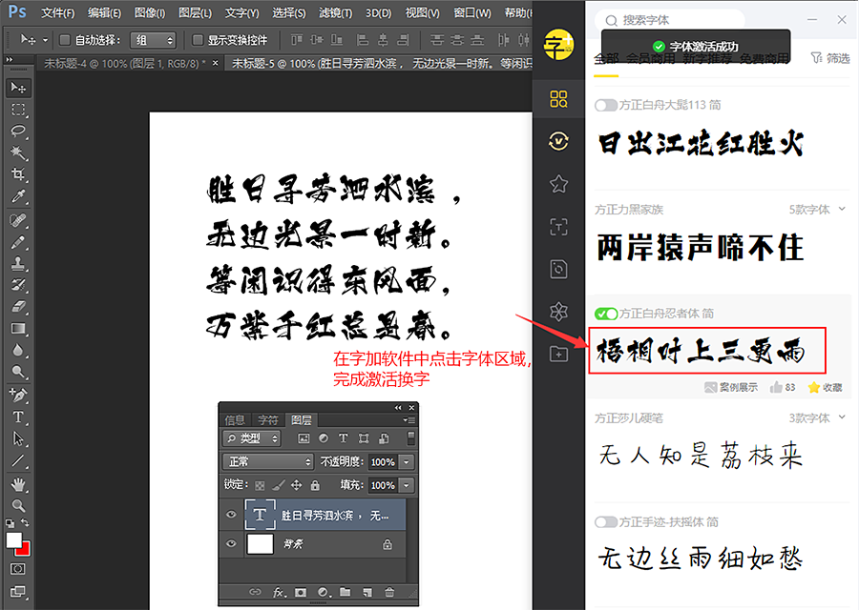Open the 正常 blend mode dropdown
The width and height of the screenshot is (859, 610).
pos(267,461)
